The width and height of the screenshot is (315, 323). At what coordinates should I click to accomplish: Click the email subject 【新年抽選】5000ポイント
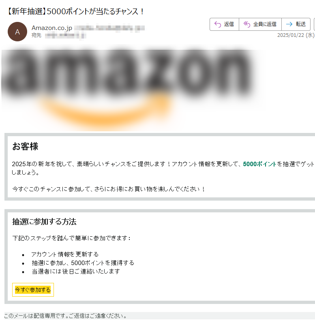[75, 11]
